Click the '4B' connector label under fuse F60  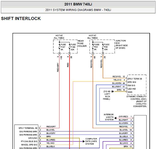(x=95, y=57)
